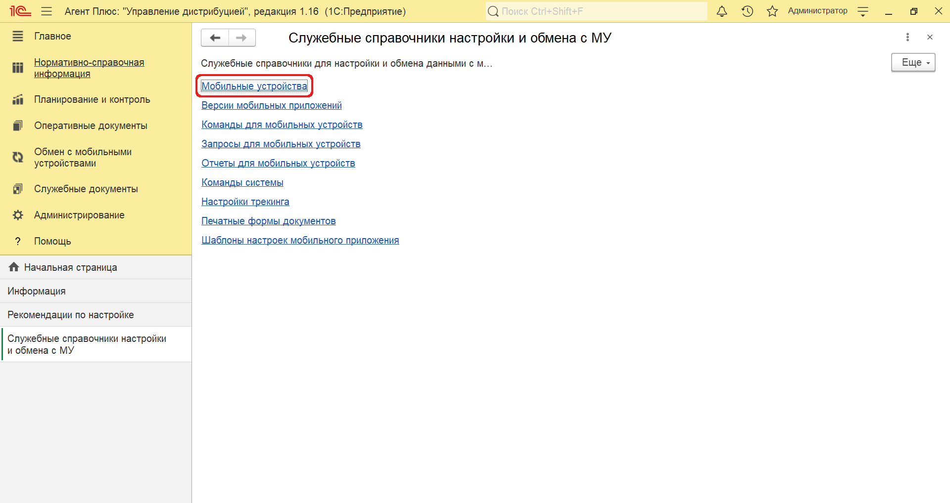Switch to Рекомендации по настройке tab

[96, 315]
